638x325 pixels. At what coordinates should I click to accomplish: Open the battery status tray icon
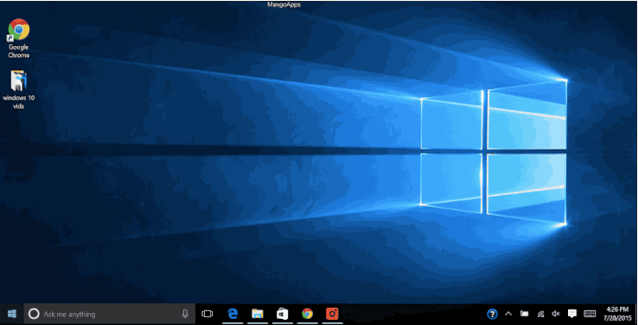(525, 314)
